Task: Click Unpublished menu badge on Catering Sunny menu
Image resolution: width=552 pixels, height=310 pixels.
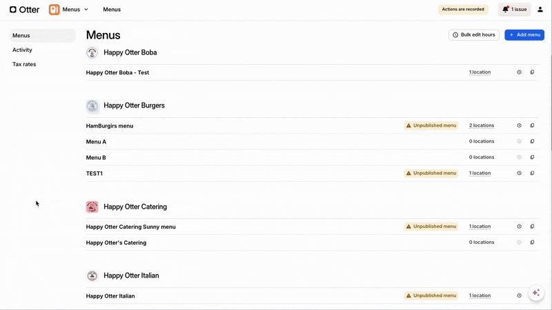Action: (431, 227)
